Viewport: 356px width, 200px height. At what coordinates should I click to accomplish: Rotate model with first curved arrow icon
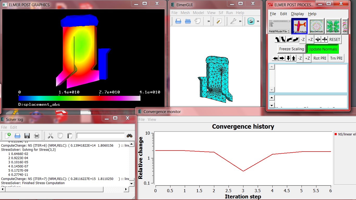278,40
